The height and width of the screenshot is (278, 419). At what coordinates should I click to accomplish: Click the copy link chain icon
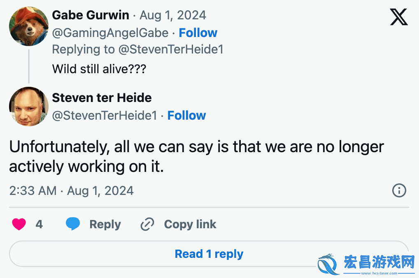click(x=147, y=224)
